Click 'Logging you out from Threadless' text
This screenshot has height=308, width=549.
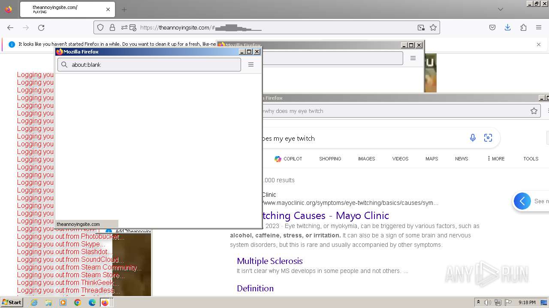pos(69,290)
